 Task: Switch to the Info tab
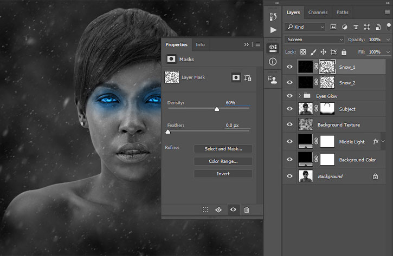[x=200, y=44]
